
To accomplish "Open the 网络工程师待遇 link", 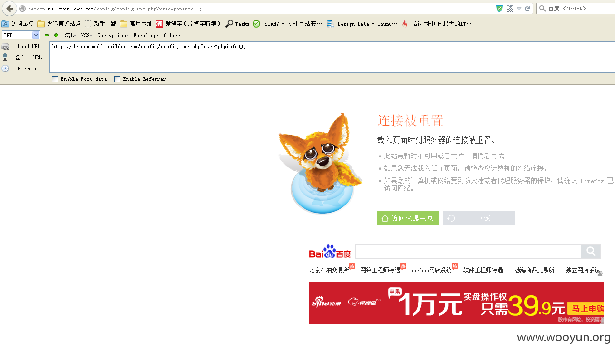I will click(x=381, y=270).
